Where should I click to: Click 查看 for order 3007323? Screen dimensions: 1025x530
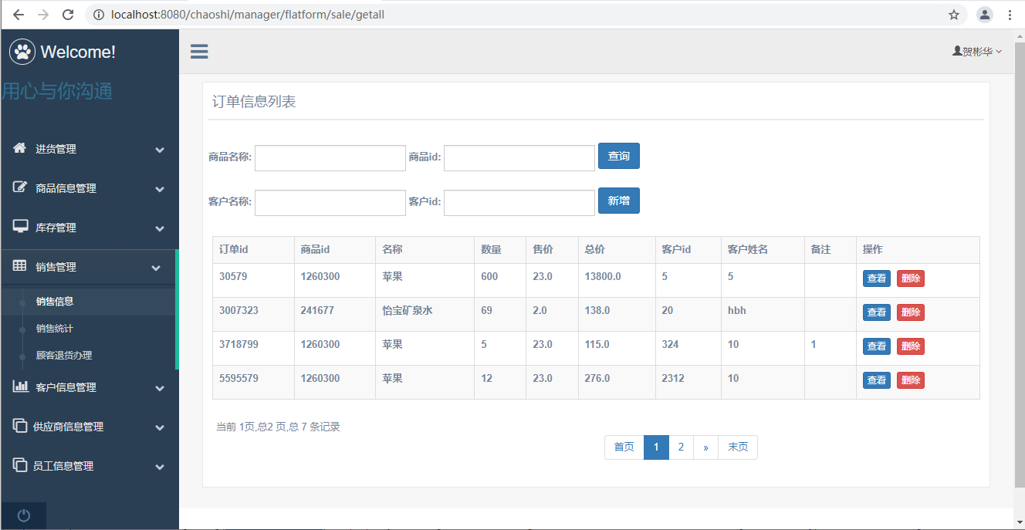[x=877, y=312]
